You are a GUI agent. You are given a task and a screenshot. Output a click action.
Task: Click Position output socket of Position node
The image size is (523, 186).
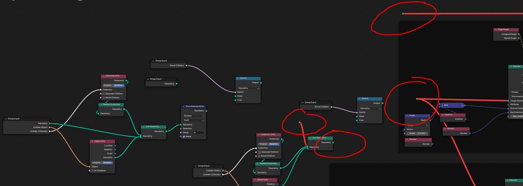click(x=465, y=119)
